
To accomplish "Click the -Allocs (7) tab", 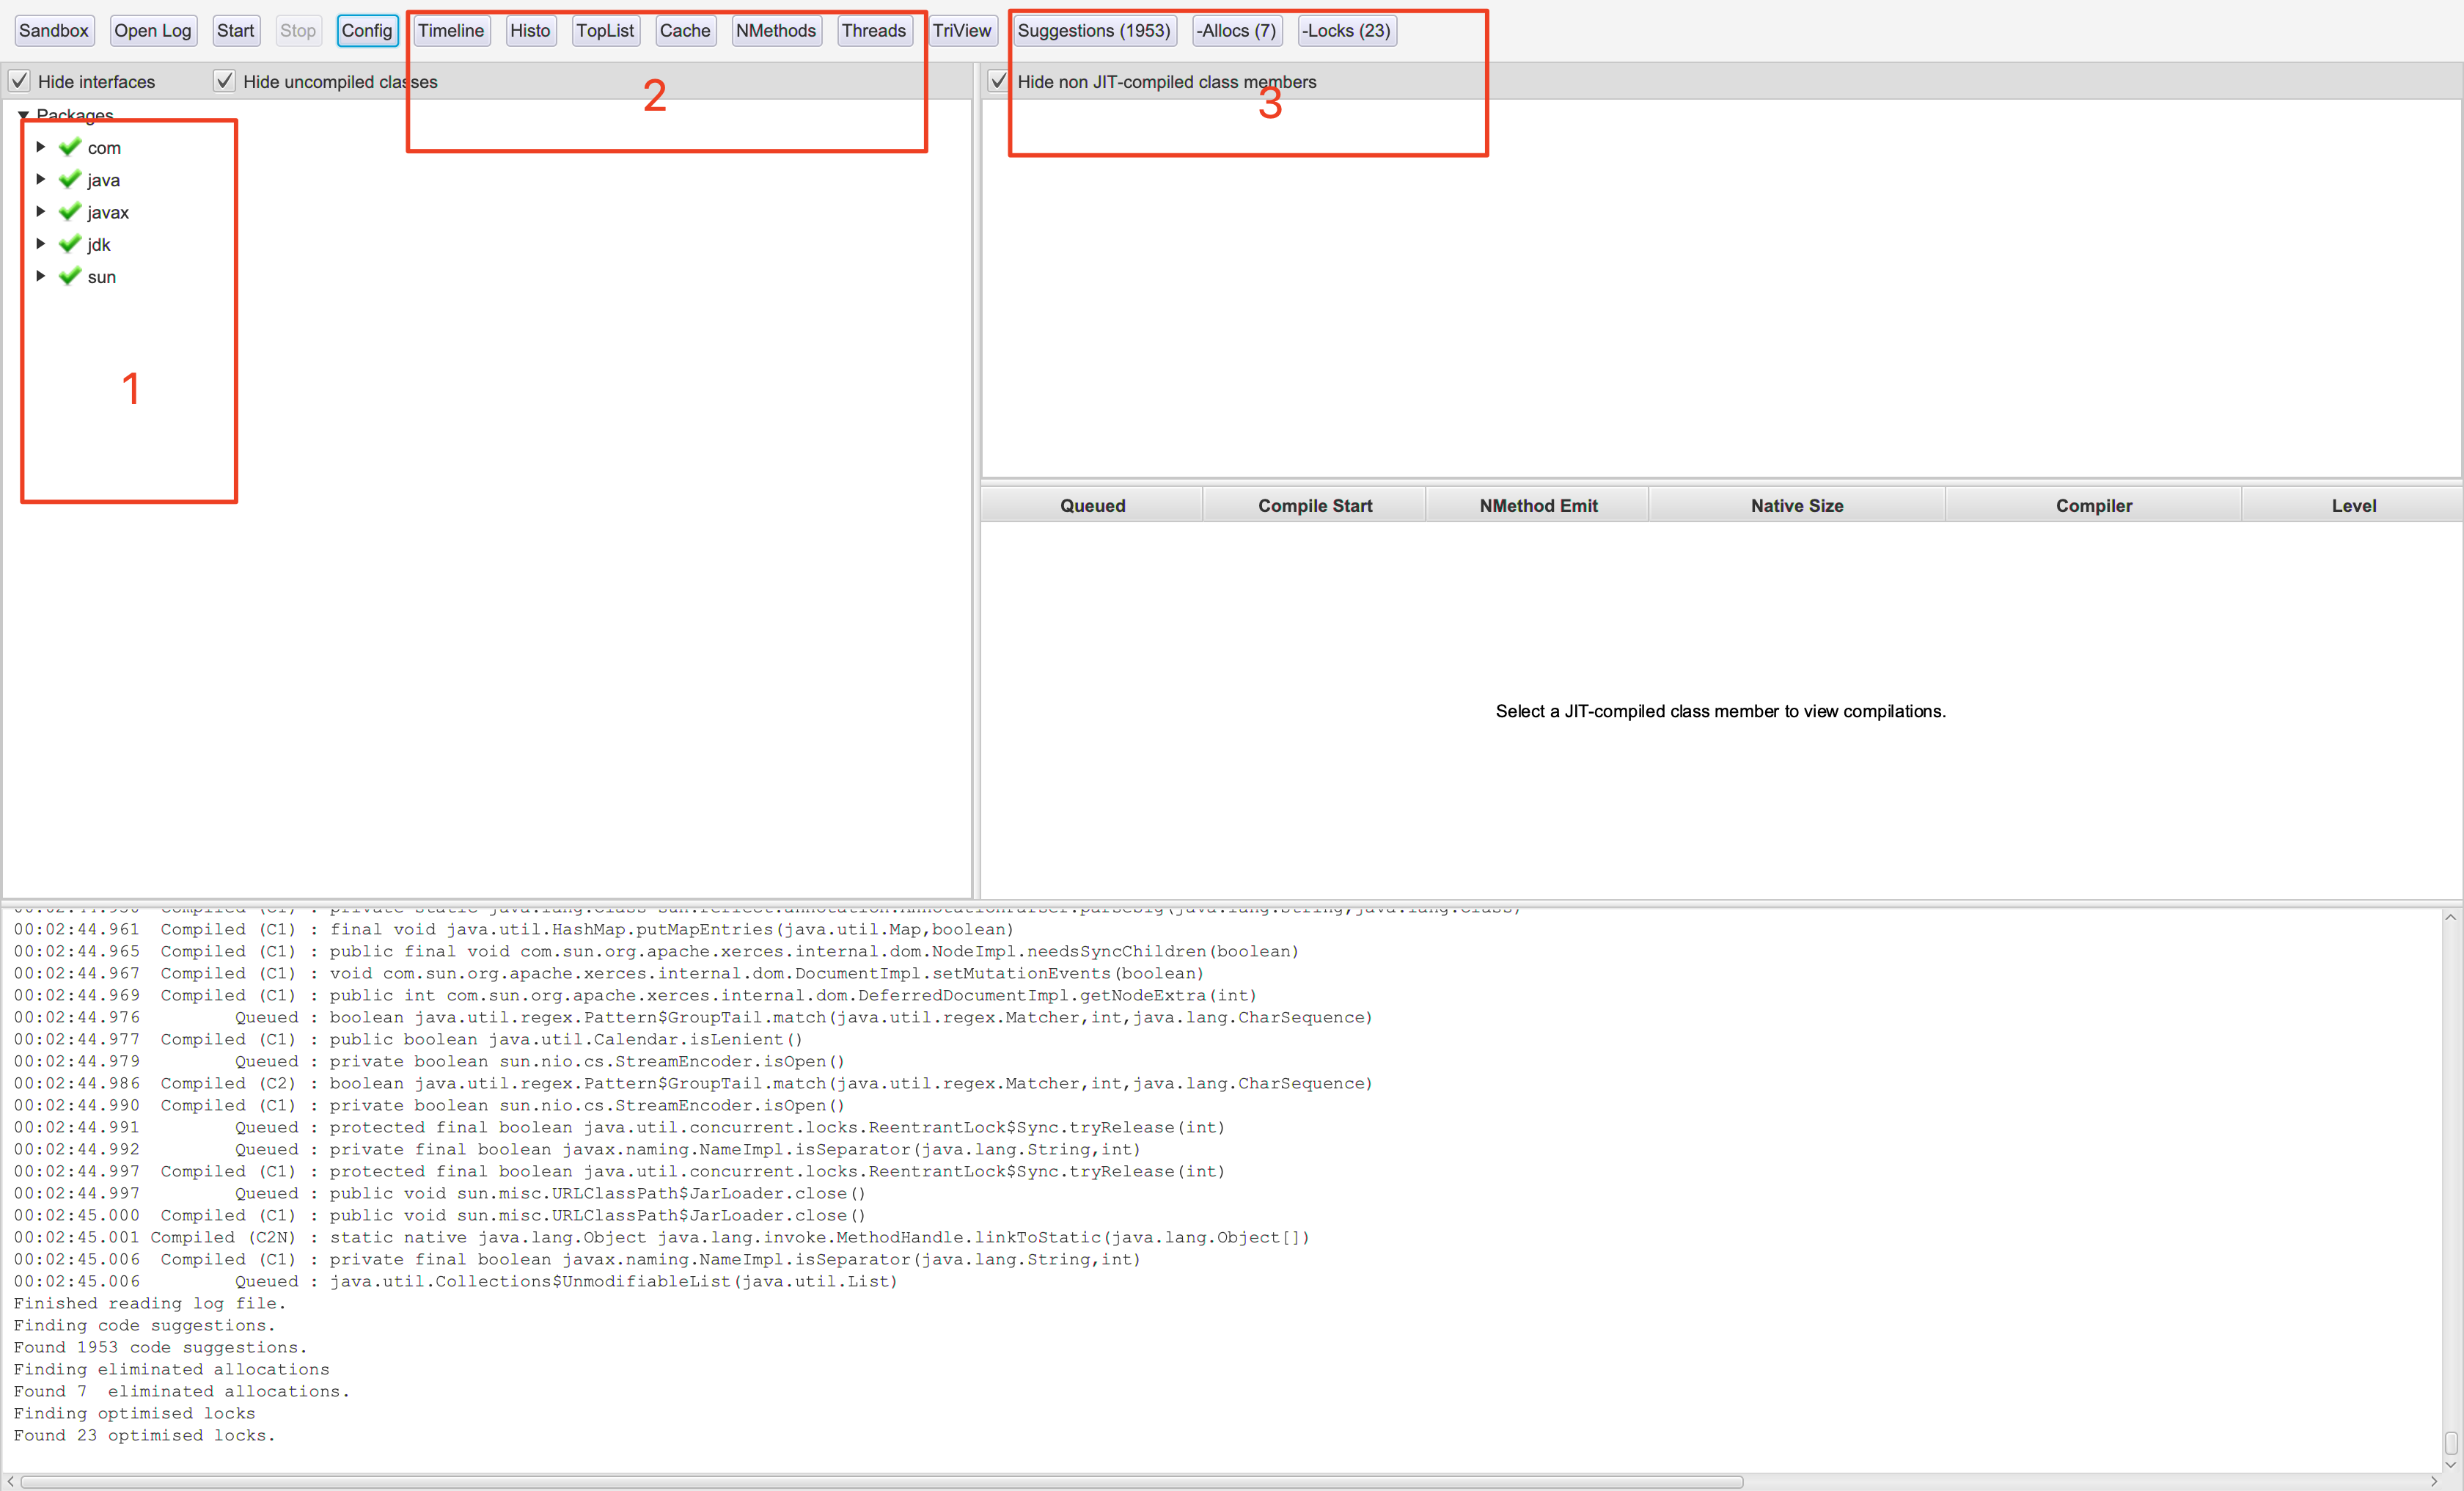I will click(1232, 30).
